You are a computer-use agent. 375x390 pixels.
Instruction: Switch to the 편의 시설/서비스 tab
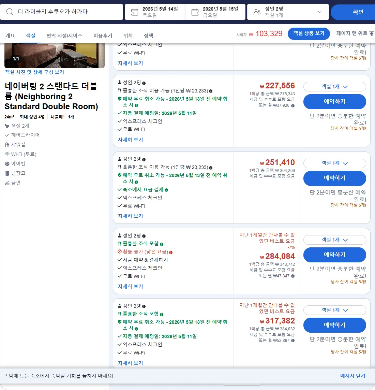[64, 35]
